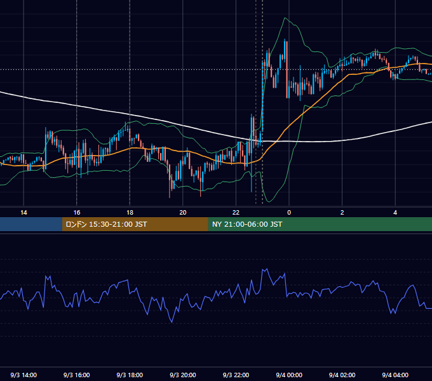This screenshot has width=432, height=381.
Task: Click the '9/4 00:00' date label
Action: pos(289,375)
